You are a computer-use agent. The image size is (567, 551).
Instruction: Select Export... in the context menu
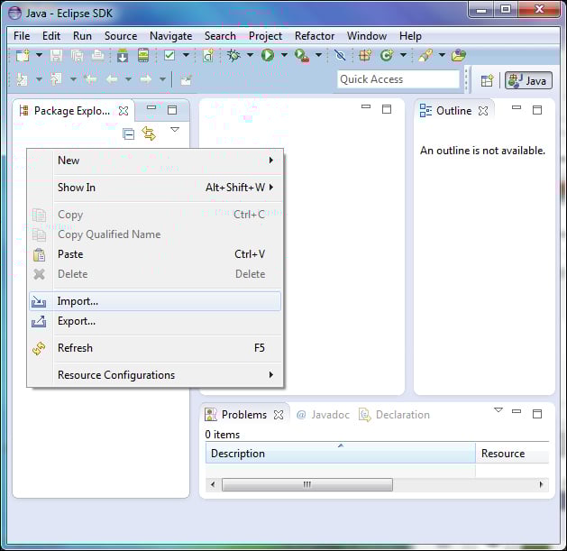155,321
